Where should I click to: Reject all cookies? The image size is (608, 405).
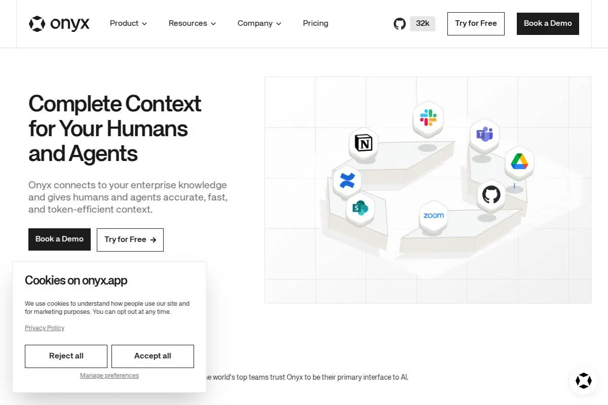pyautogui.click(x=66, y=356)
